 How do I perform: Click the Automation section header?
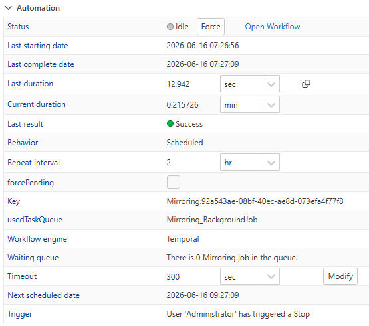38,8
